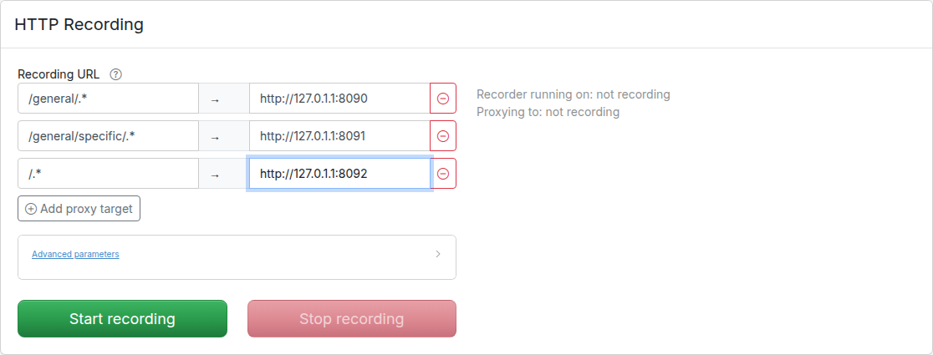The width and height of the screenshot is (933, 355).
Task: Focus the /general/.* path input
Action: coord(109,98)
